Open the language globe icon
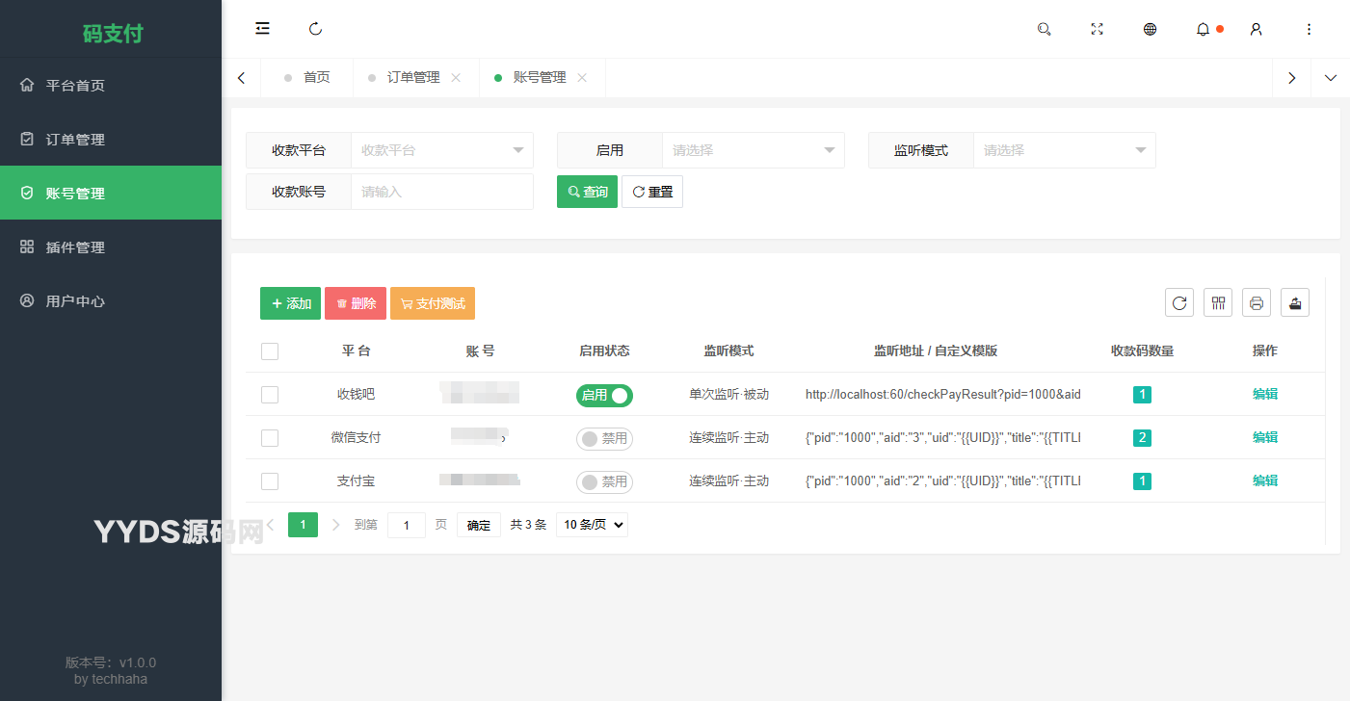This screenshot has height=701, width=1350. (x=1150, y=29)
